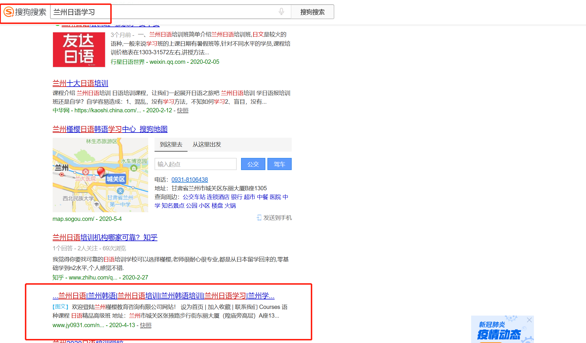Click address 甘肃省兰州市城关区东丽大厦B座1305
Image resolution: width=586 pixels, height=343 pixels.
(x=219, y=188)
